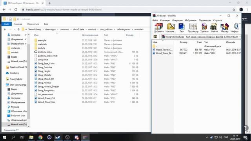Open parent folder '..' row in WinRAR
Viewport: 251px width, 141px height.
pos(155,46)
